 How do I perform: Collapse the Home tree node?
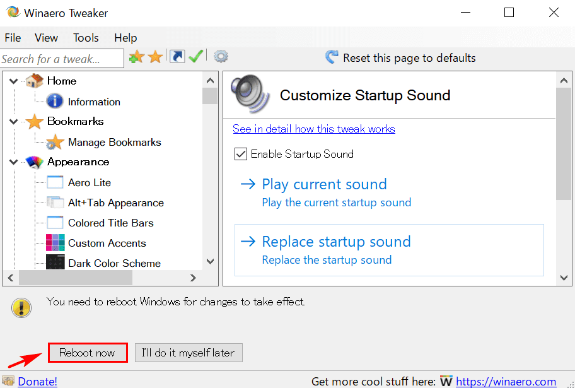click(x=14, y=81)
